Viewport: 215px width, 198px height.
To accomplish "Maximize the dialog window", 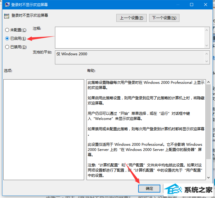I will tap(192, 5).
